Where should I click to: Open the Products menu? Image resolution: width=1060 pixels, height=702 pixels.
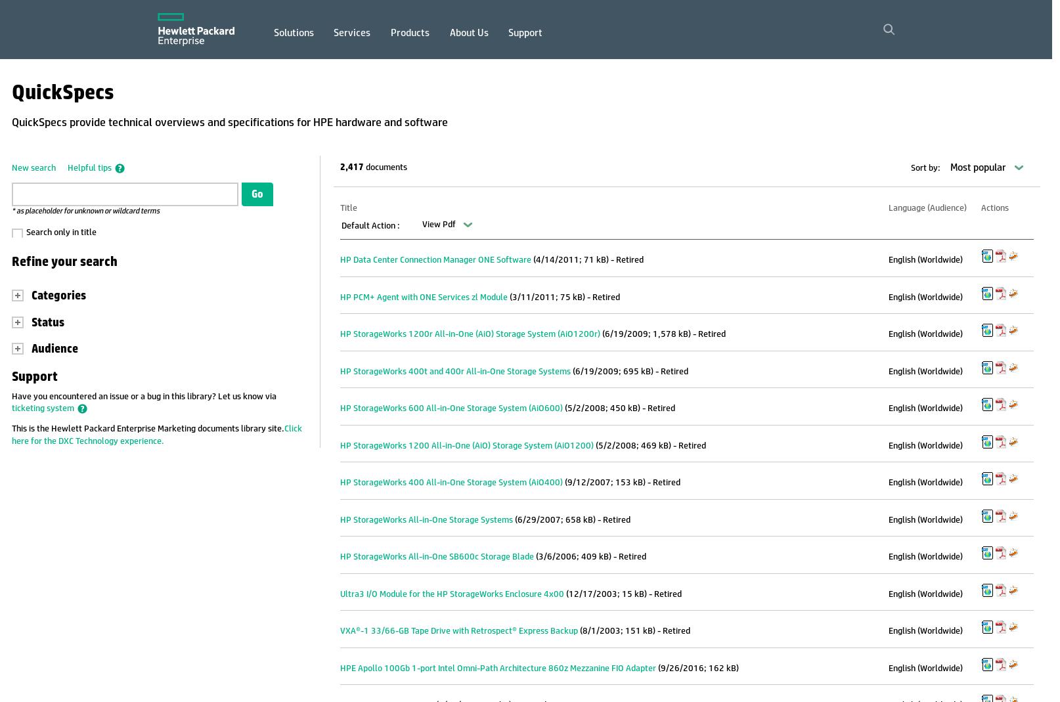tap(410, 33)
